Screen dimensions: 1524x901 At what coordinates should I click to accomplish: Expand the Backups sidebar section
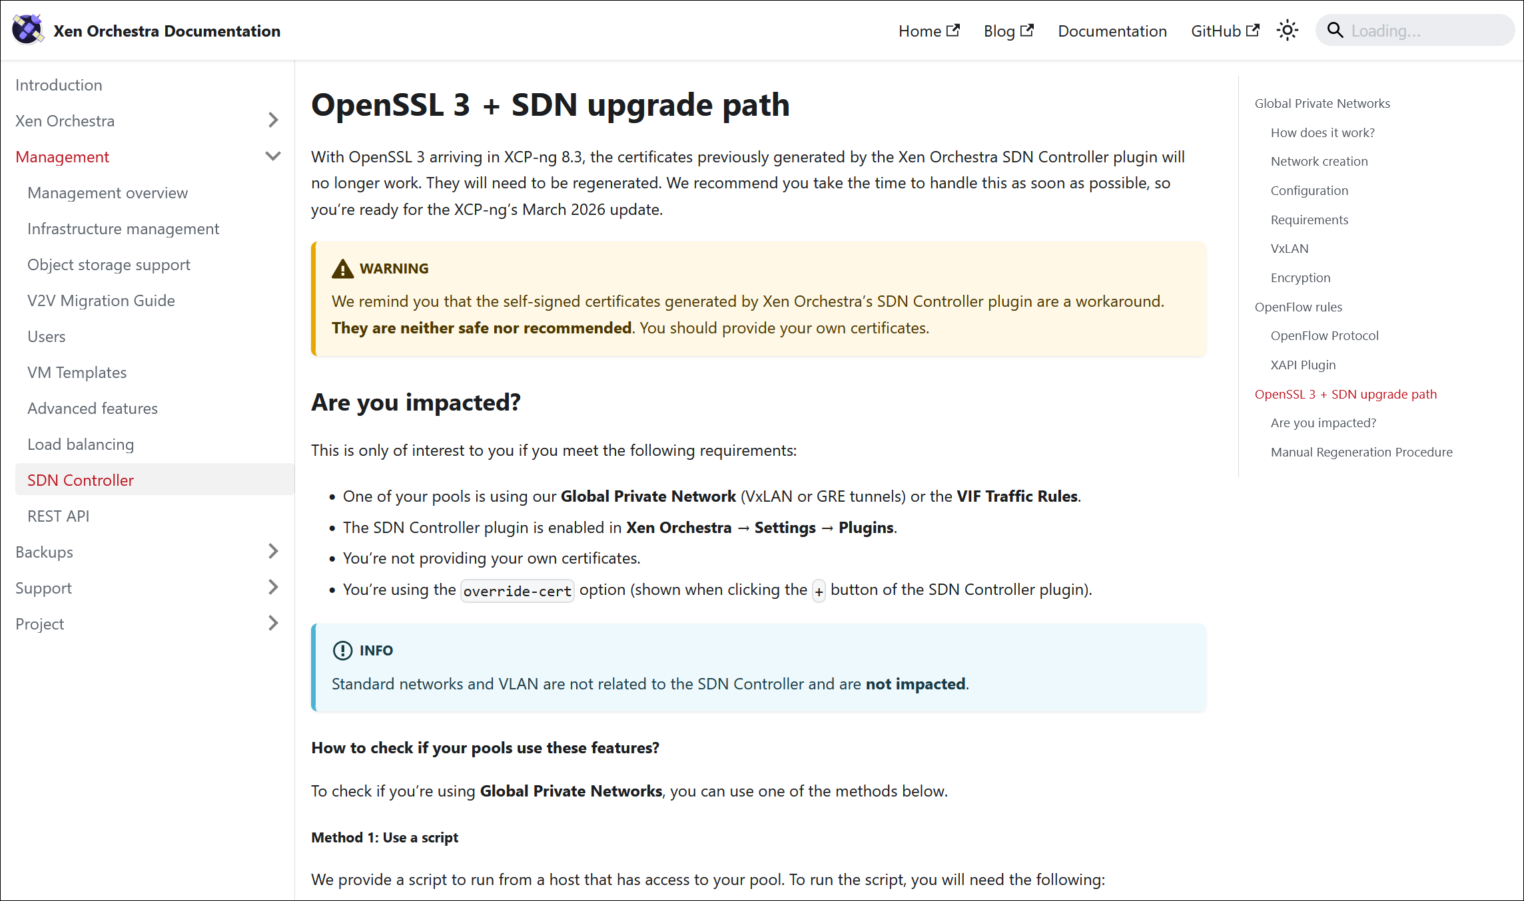coord(272,552)
